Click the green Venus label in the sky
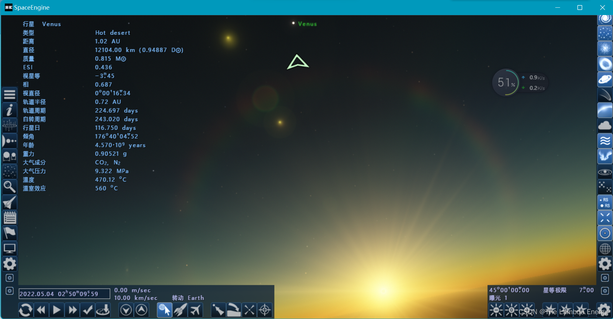Viewport: 613px width, 319px height. click(307, 24)
